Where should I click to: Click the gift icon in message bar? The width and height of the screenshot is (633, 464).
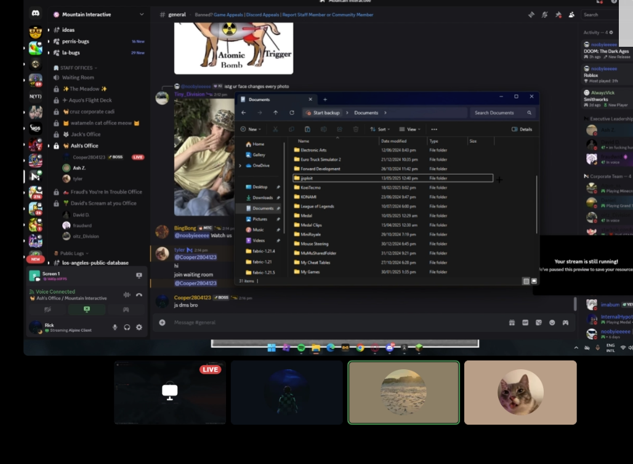512,322
